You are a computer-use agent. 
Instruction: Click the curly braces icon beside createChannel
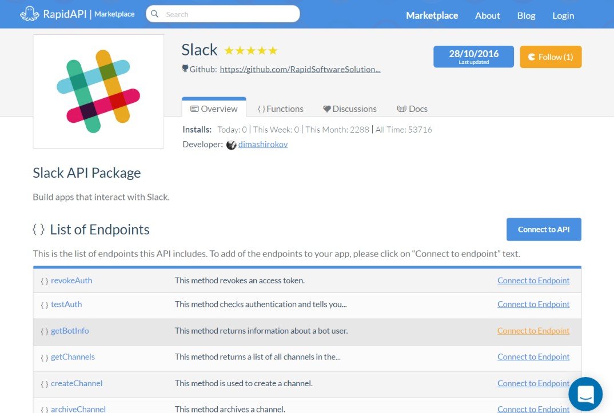point(45,384)
